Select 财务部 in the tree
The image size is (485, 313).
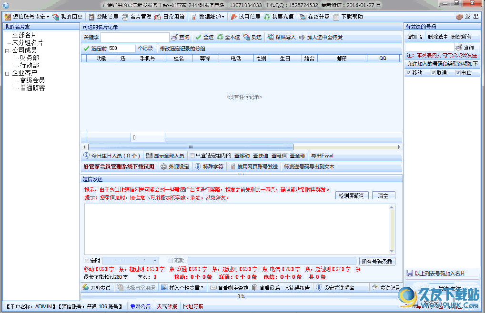point(30,58)
